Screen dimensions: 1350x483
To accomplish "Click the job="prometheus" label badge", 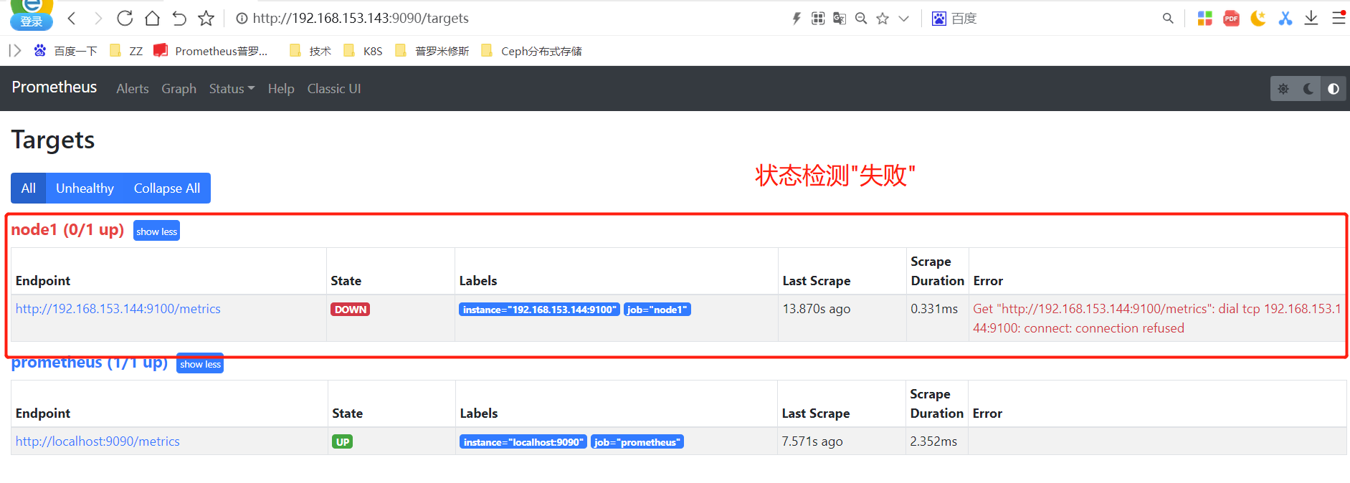I will click(x=637, y=442).
